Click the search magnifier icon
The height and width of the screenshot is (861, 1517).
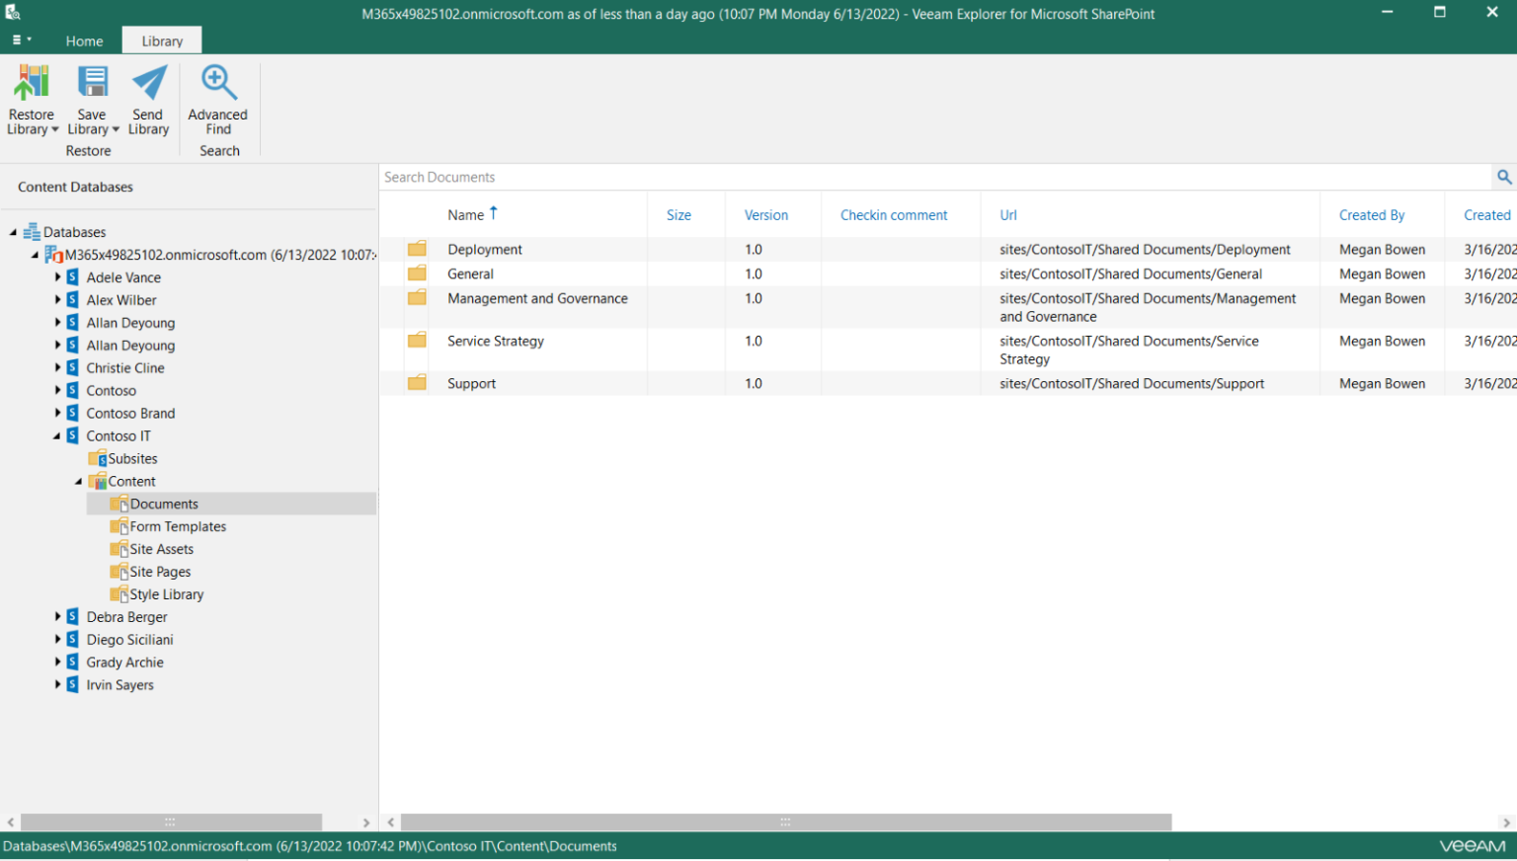(1503, 177)
